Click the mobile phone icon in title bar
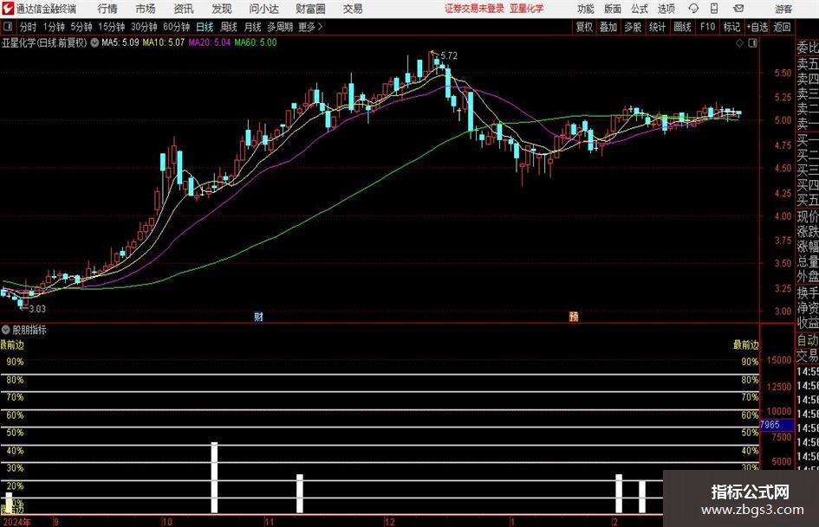Screen dimensions: 819x527 click(714, 9)
